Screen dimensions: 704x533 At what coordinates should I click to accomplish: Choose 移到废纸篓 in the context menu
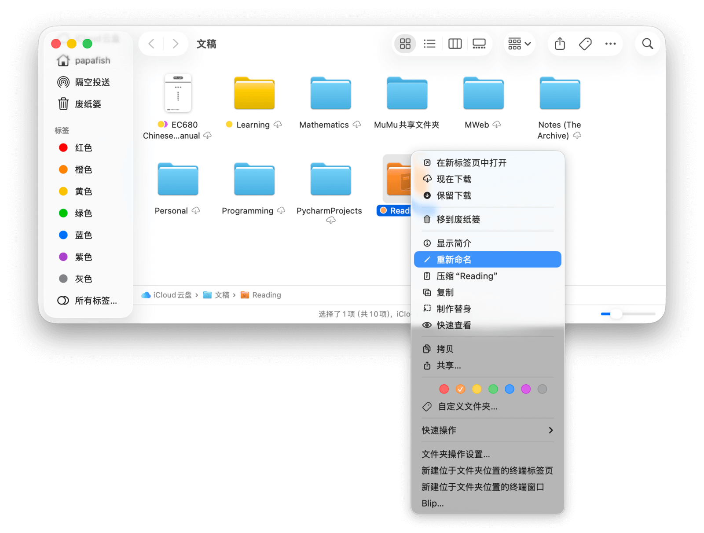tap(458, 219)
